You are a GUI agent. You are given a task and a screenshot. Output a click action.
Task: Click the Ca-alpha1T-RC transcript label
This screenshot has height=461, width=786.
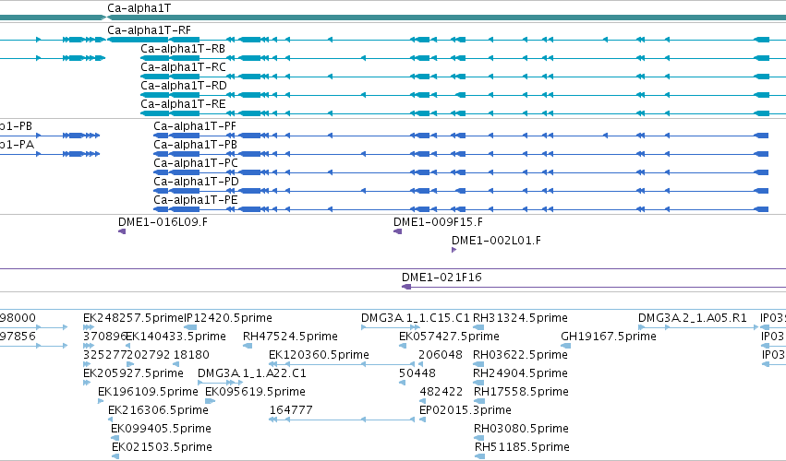(x=183, y=67)
